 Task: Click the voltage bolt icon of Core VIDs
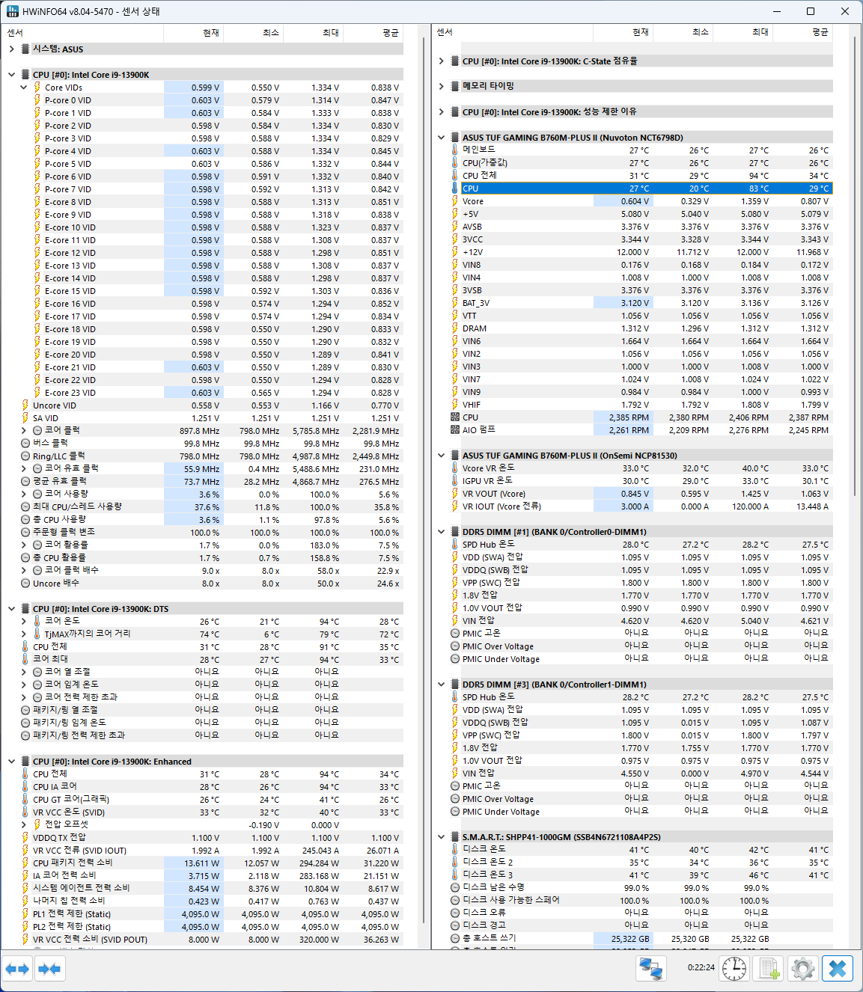tap(37, 88)
